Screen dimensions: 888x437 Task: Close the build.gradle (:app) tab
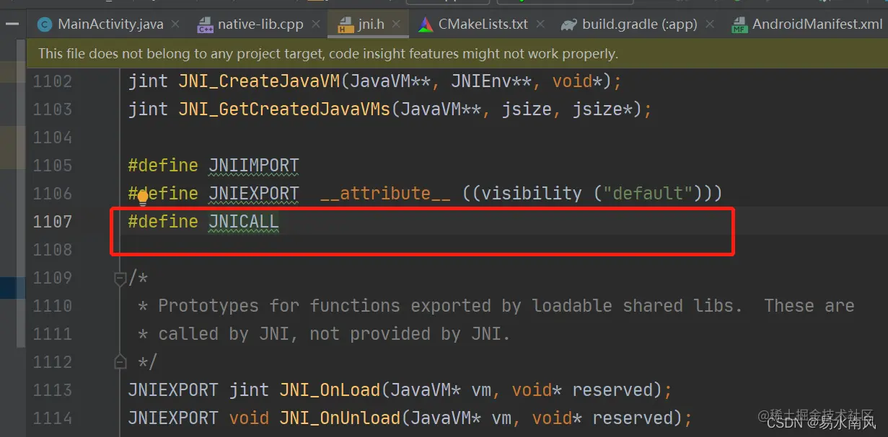[710, 24]
